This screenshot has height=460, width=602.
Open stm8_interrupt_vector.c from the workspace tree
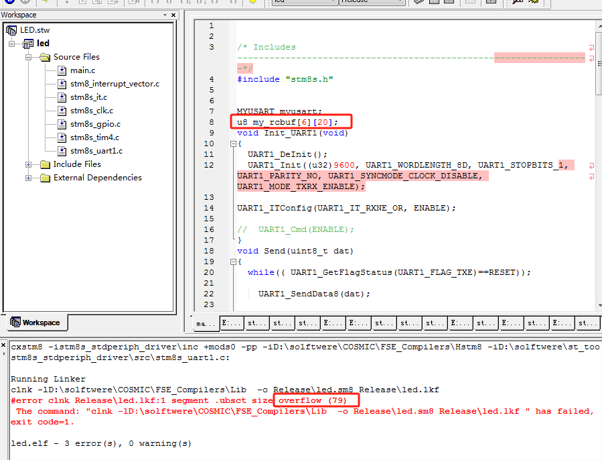pos(115,84)
